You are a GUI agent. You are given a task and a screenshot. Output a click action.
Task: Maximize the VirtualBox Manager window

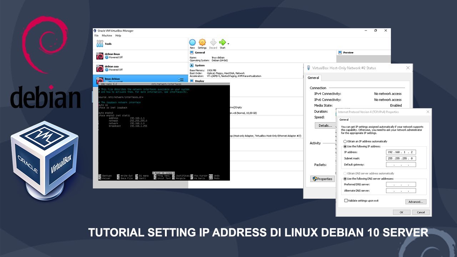point(376,31)
